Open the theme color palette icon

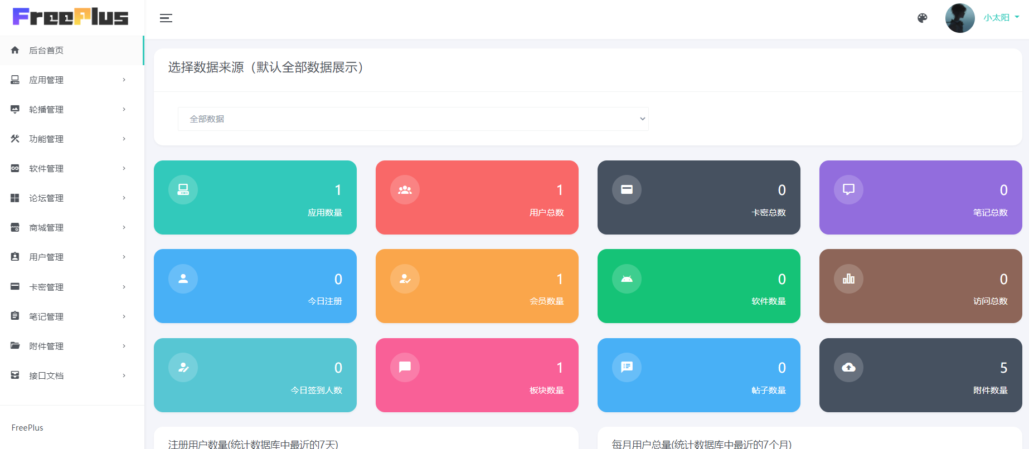(x=923, y=18)
